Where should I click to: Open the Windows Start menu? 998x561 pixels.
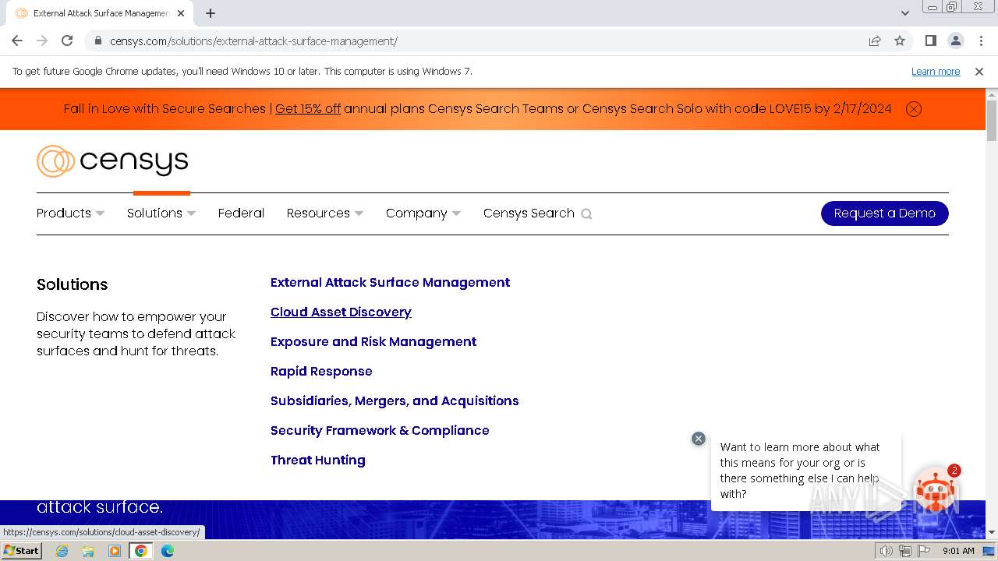(21, 551)
